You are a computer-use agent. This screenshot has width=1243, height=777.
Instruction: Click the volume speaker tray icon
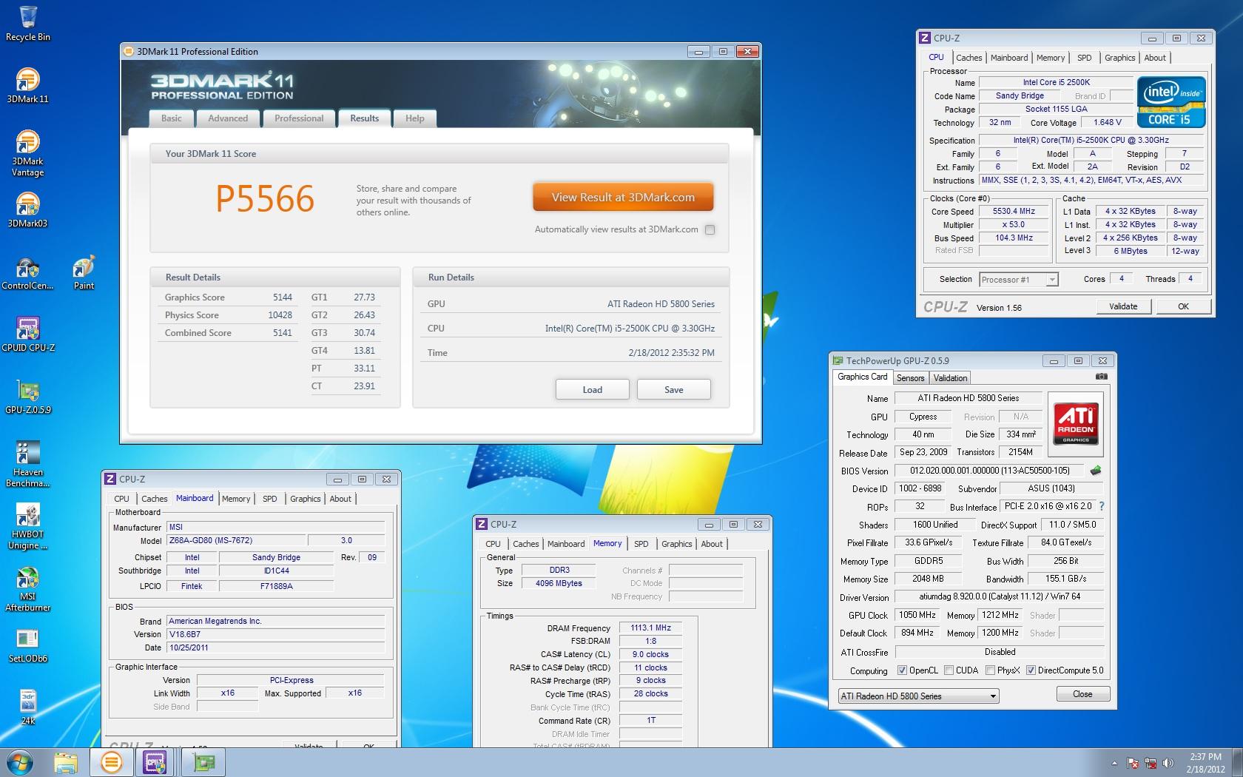tap(1168, 763)
